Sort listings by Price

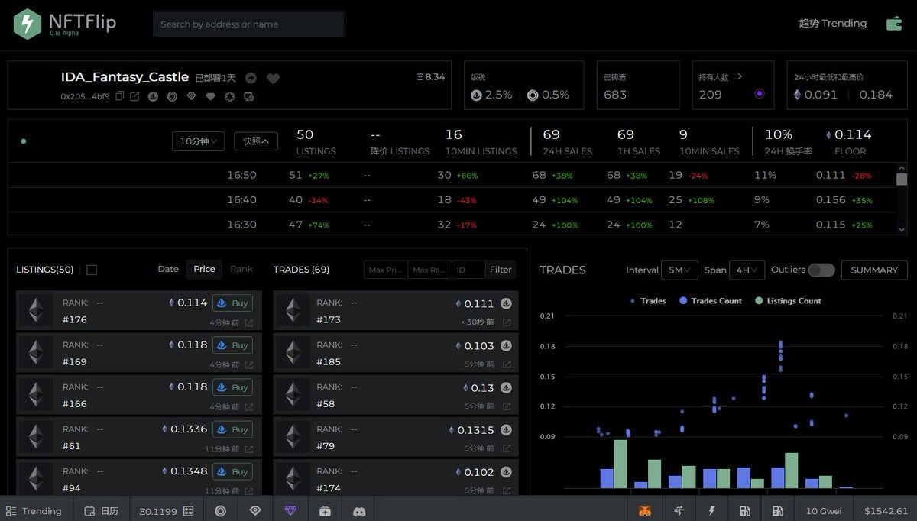[204, 269]
